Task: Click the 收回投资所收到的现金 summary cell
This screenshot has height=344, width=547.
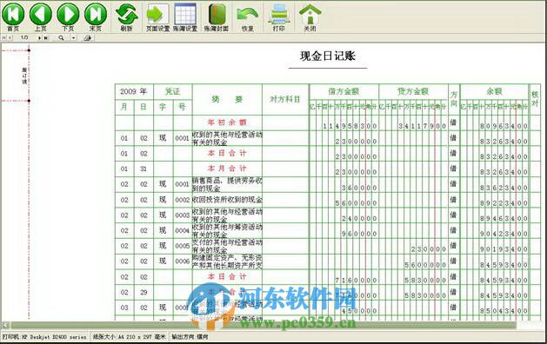Action: (227, 200)
